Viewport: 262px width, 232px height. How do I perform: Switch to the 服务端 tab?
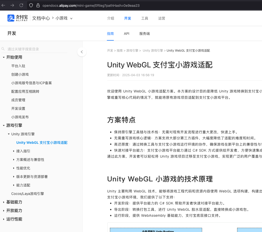pos(145,34)
